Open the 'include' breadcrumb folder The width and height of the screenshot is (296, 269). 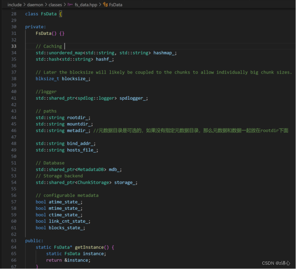click(x=15, y=5)
